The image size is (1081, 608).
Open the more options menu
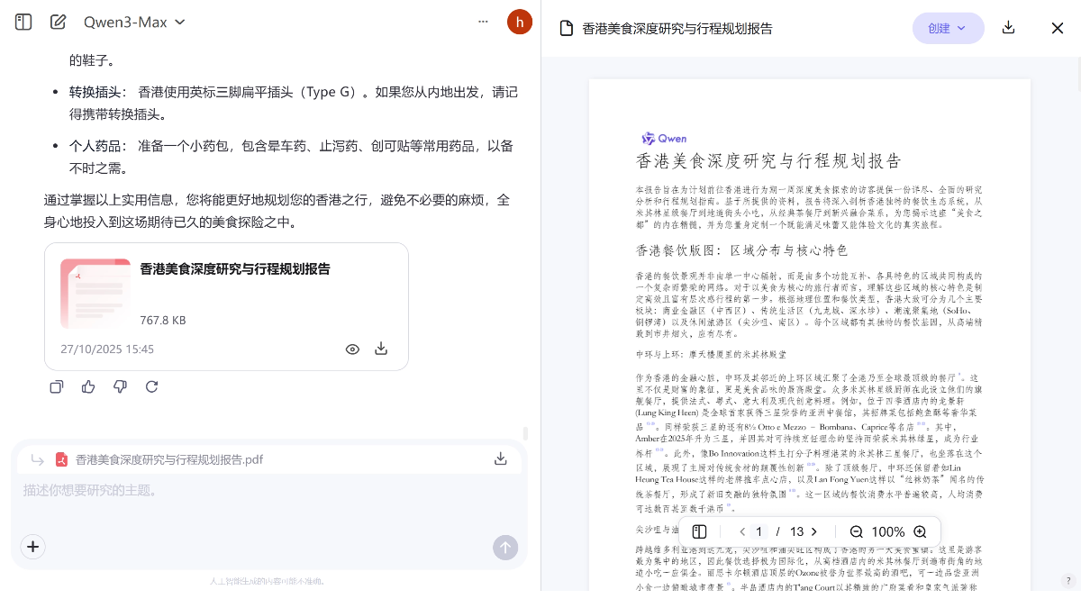[x=483, y=22]
